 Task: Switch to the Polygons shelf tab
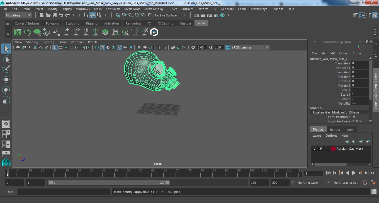point(52,23)
